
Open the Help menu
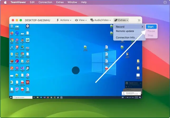84,2
